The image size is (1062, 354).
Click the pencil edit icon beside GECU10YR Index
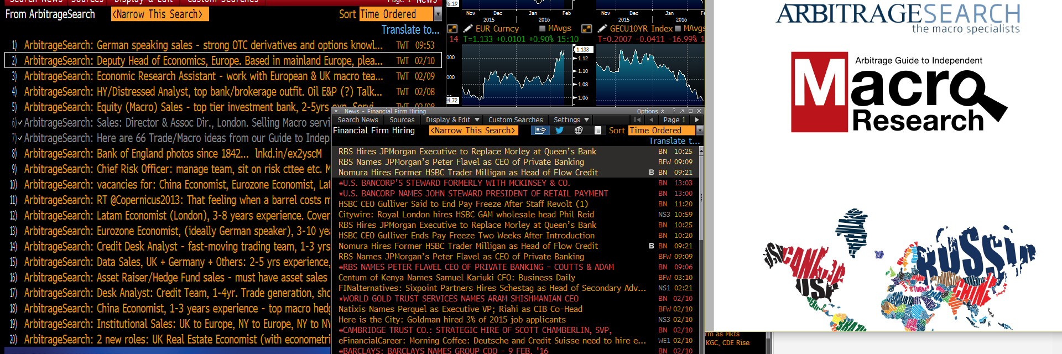(602, 28)
